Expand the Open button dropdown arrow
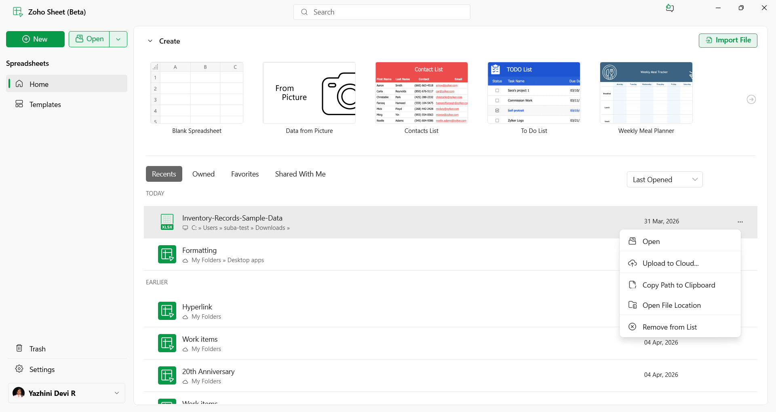 point(118,39)
